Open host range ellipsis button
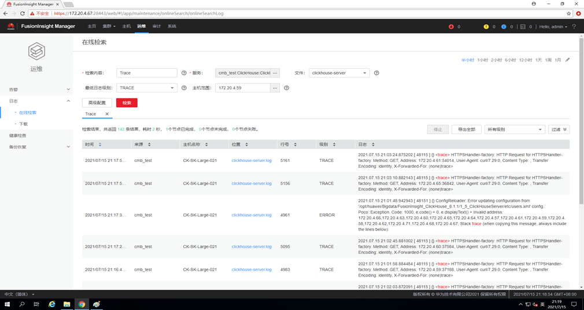 (275, 88)
